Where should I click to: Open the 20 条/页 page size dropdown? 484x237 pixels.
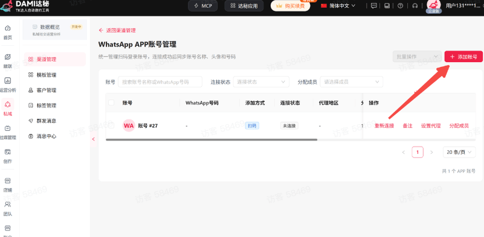click(x=459, y=152)
